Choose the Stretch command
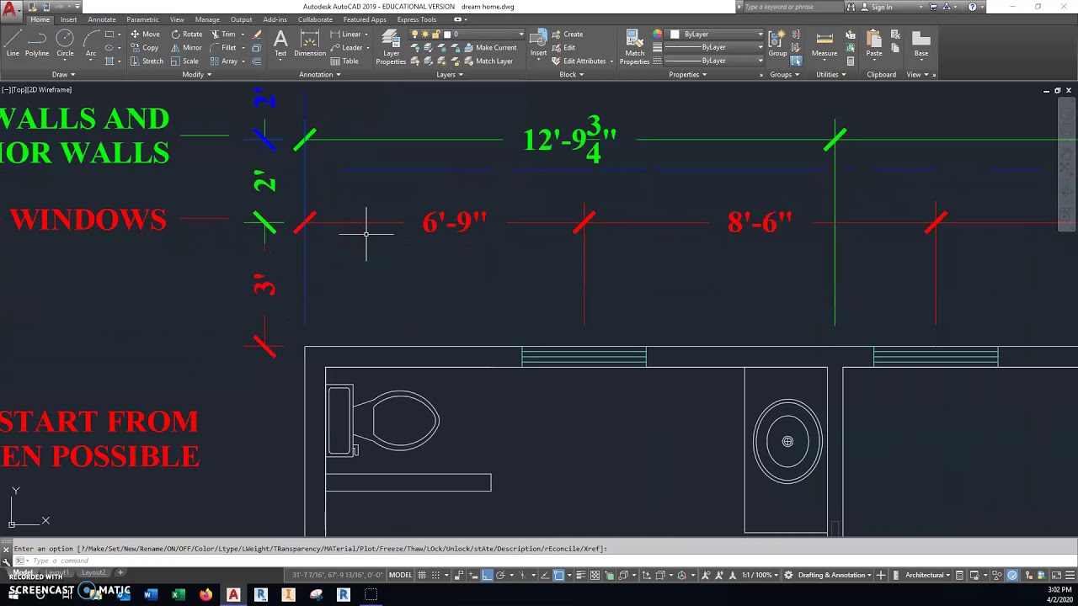This screenshot has height=606, width=1078. point(147,61)
